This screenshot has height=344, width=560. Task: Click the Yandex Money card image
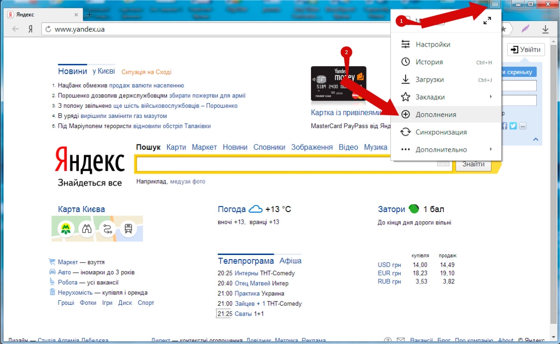(x=339, y=84)
